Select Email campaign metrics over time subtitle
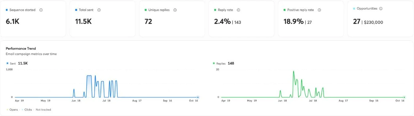Screen dimensions: 414x116 pyautogui.click(x=31, y=54)
